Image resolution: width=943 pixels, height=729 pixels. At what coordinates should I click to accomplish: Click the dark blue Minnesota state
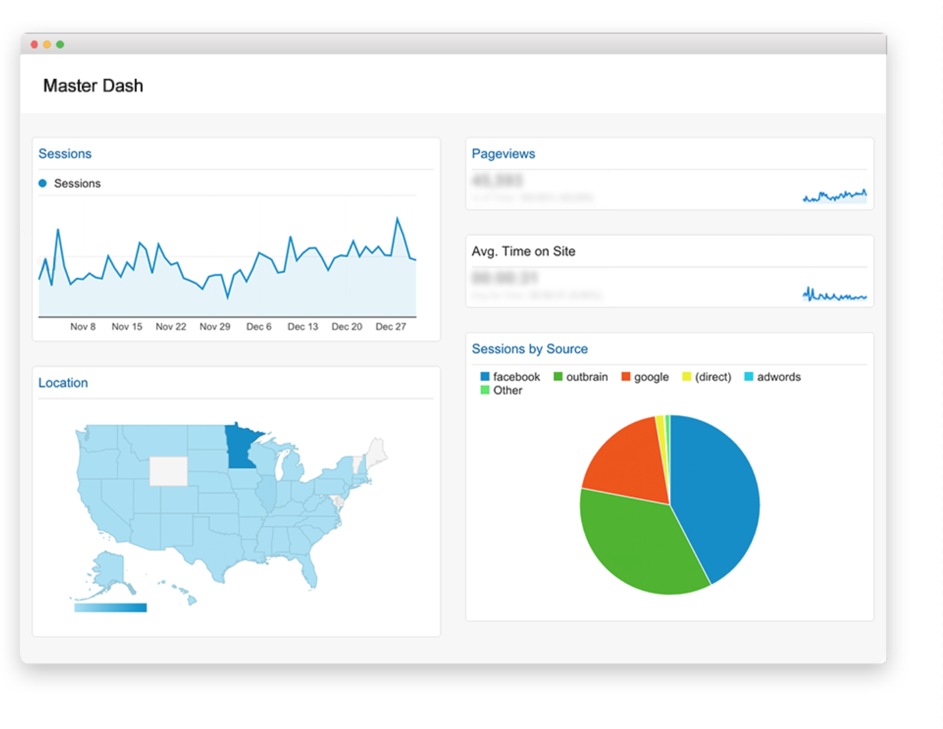(x=240, y=447)
